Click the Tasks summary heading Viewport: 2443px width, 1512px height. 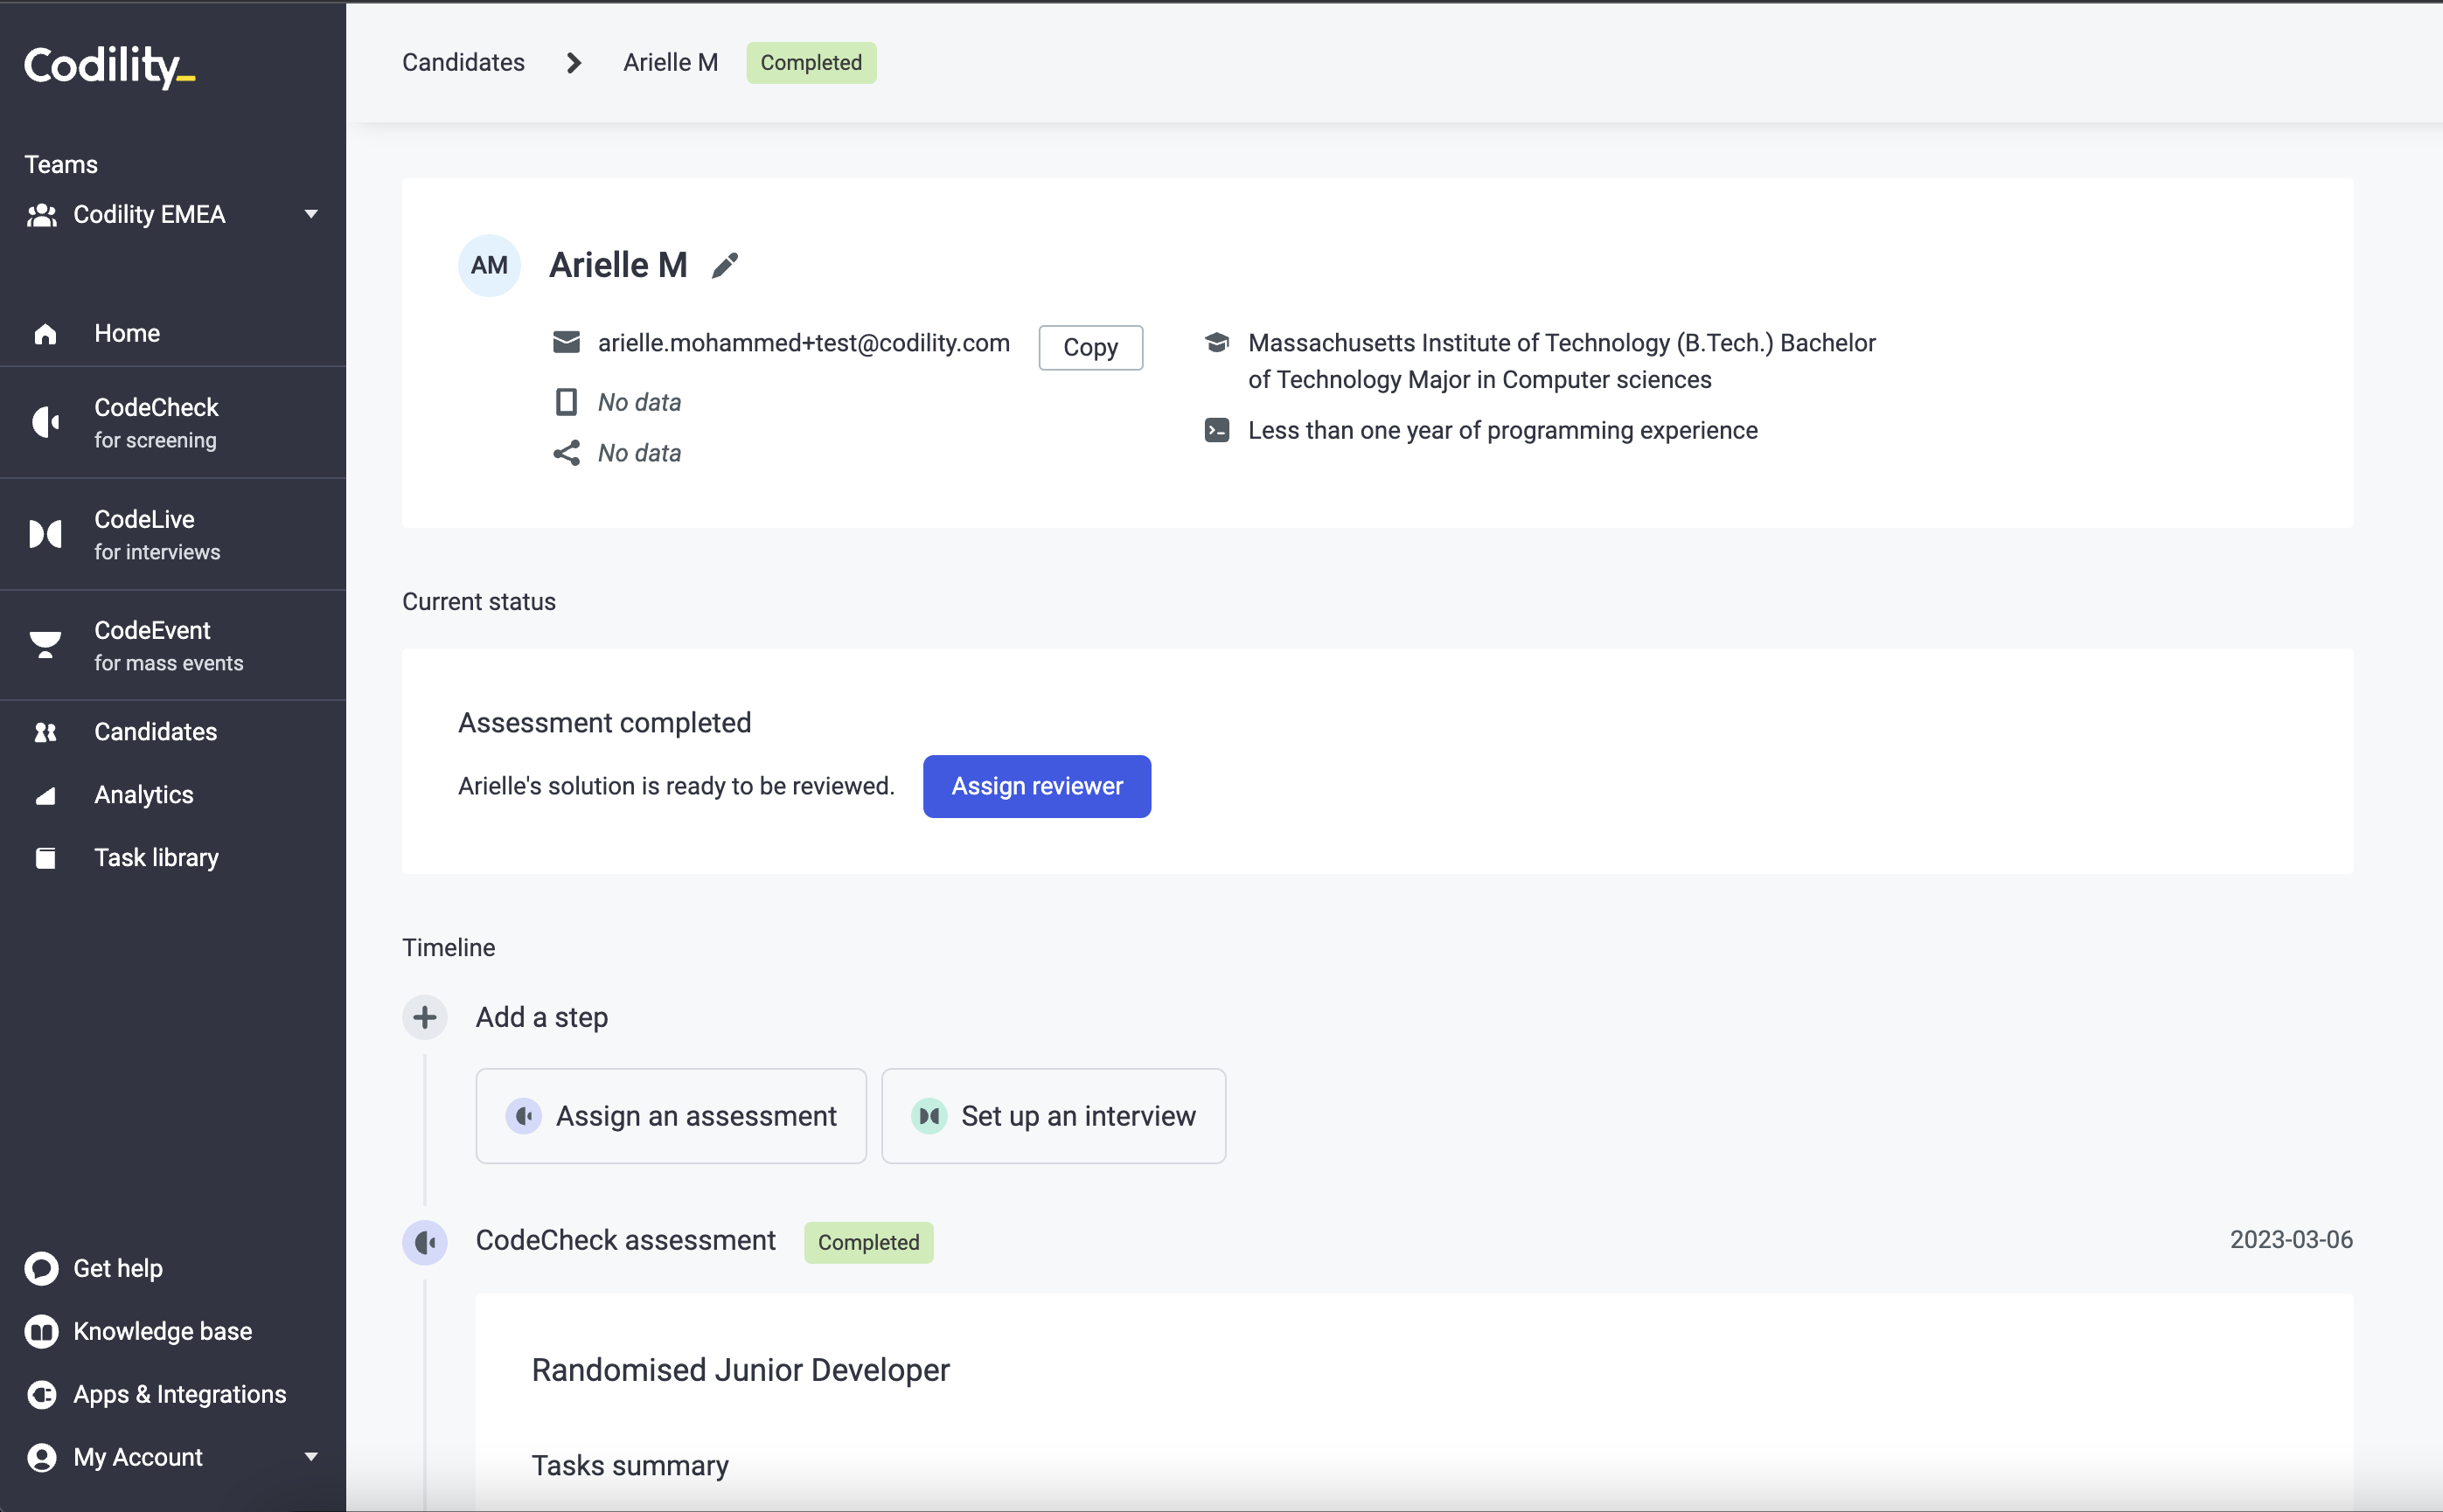click(630, 1466)
